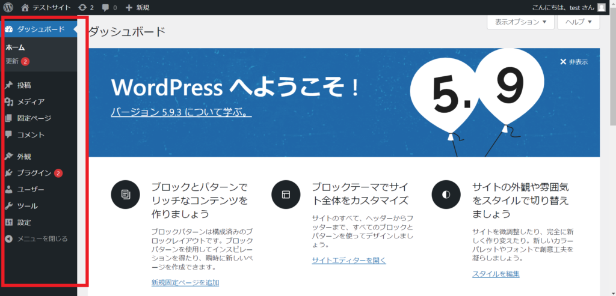Viewport: 616px width, 296px height.
Task: Open バージョン 5.9.3 について学ぶ link
Action: (x=181, y=112)
